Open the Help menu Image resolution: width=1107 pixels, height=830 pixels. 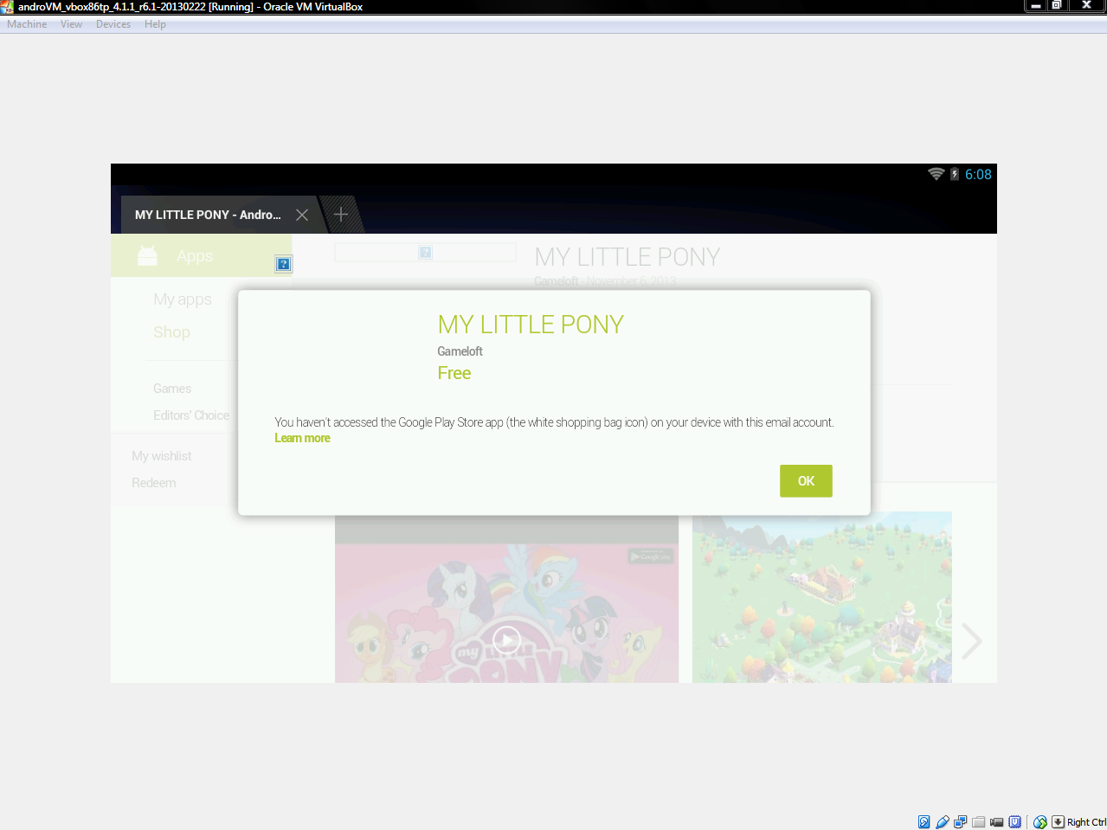pos(155,24)
